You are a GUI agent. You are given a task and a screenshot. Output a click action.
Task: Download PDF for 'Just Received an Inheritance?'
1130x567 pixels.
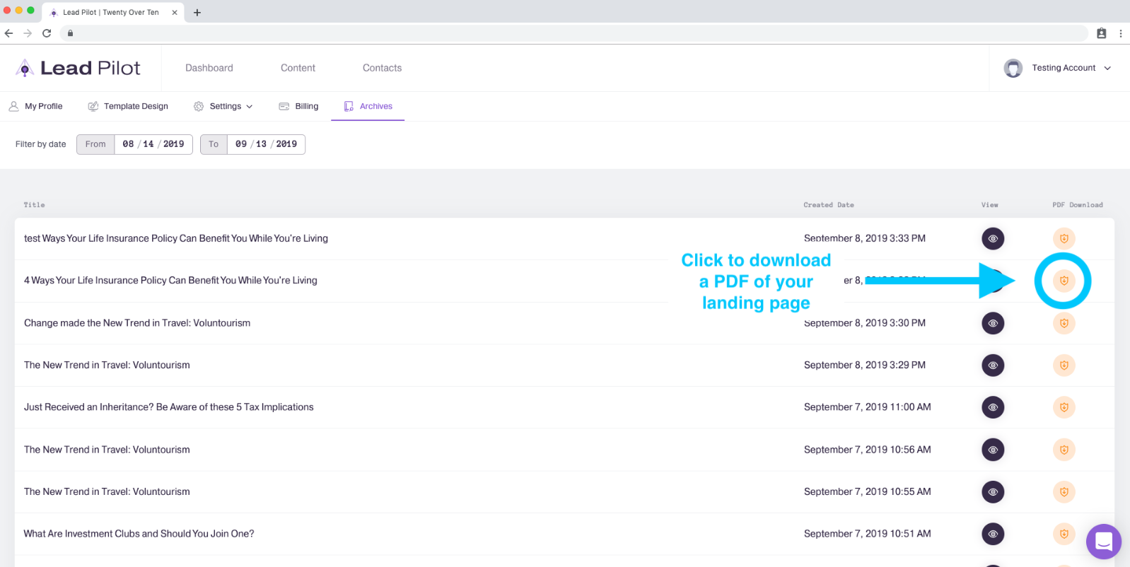pyautogui.click(x=1064, y=407)
